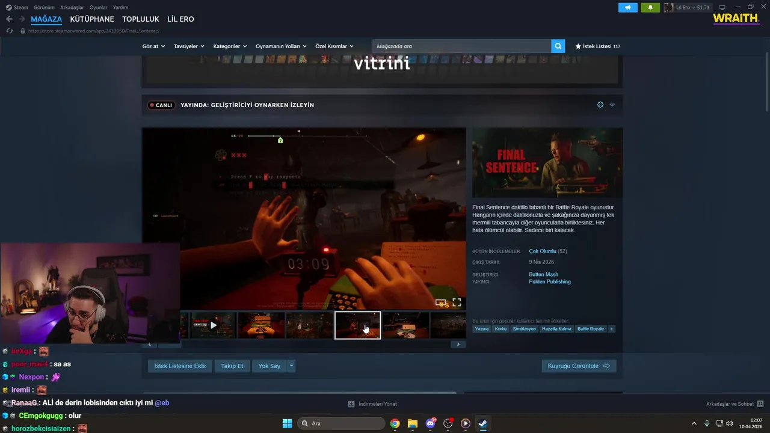Open the Final Sentence capsule image
This screenshot has width=770, height=433.
tap(547, 163)
